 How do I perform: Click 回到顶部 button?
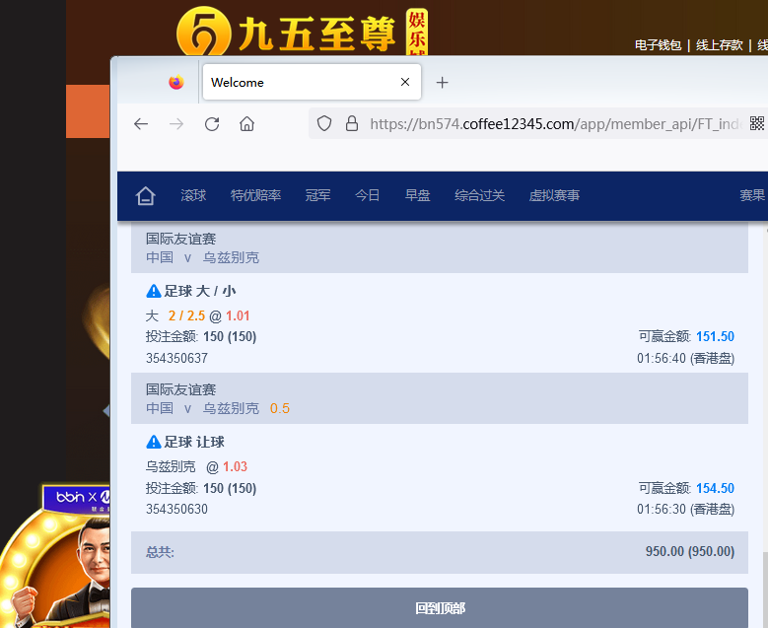[440, 608]
